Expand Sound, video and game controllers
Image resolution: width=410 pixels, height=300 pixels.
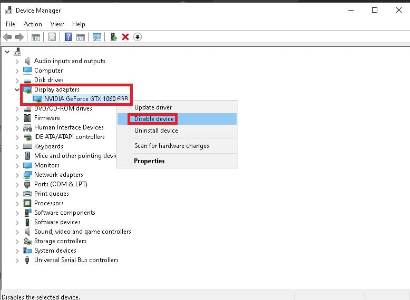[17, 232]
